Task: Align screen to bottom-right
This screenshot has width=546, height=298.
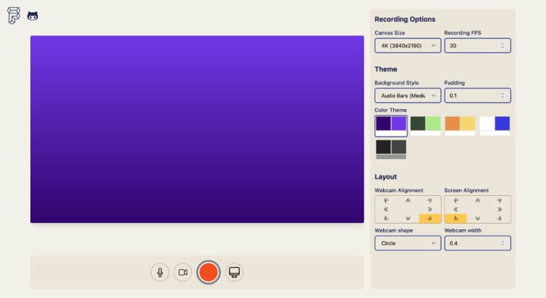Action: click(x=499, y=218)
